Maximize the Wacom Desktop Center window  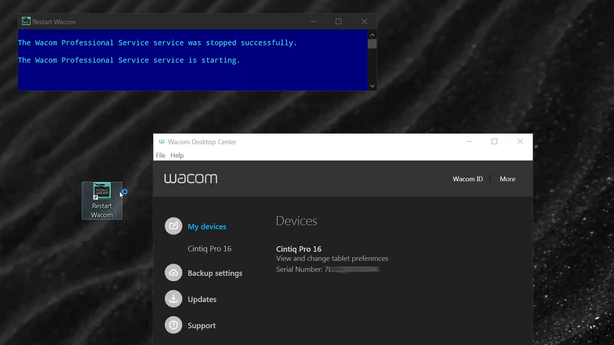pos(494,142)
